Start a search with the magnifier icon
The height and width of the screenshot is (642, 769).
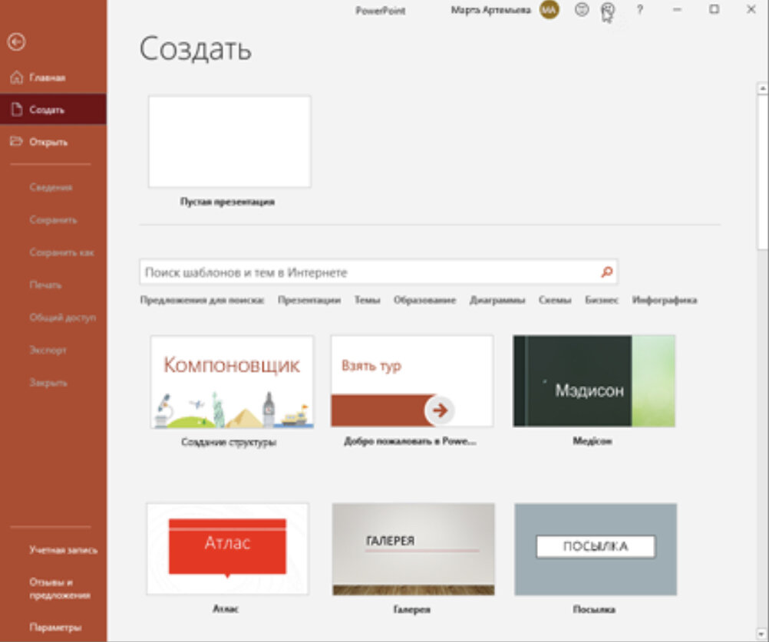pos(606,272)
